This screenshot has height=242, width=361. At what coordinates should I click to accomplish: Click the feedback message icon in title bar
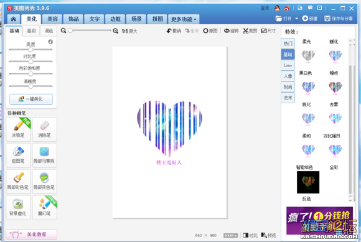pos(310,8)
